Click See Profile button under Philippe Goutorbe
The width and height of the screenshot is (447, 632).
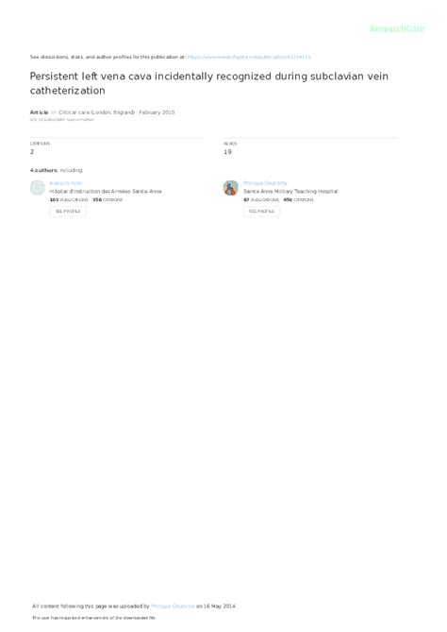pyautogui.click(x=261, y=212)
